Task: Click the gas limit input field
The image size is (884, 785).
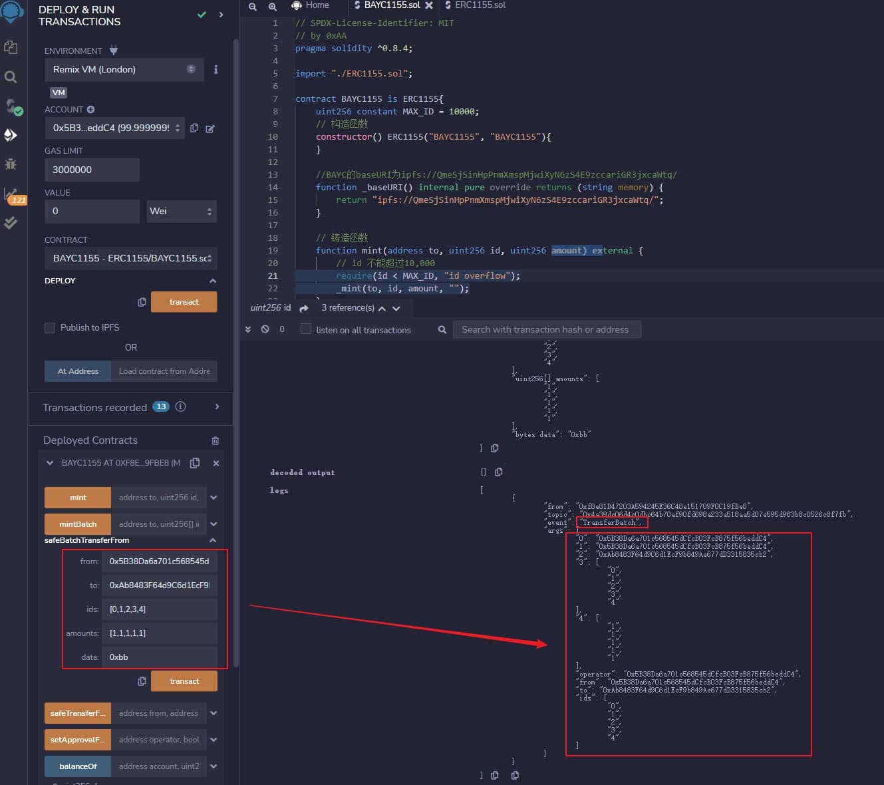Action: click(x=92, y=170)
